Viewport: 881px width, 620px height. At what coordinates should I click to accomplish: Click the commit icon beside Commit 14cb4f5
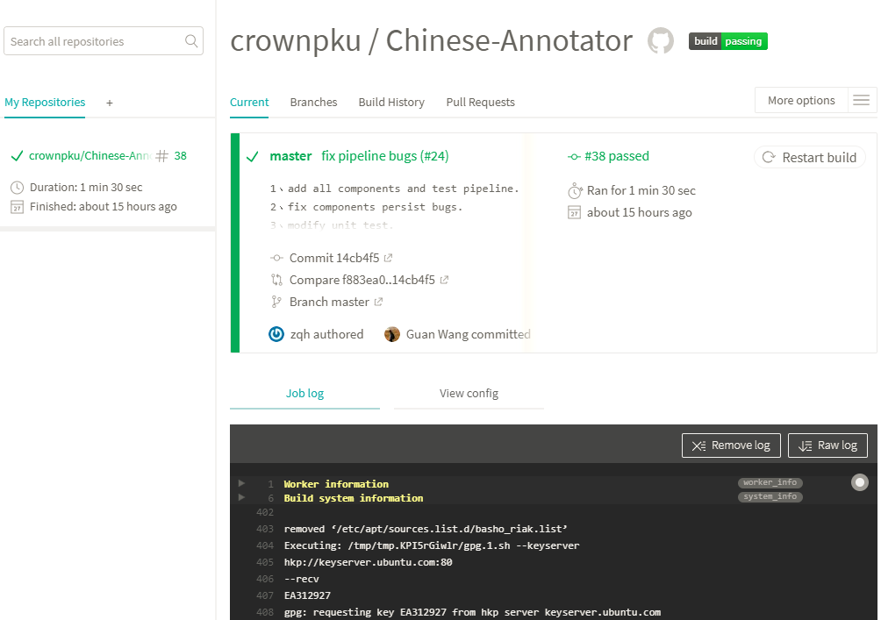pyautogui.click(x=276, y=259)
